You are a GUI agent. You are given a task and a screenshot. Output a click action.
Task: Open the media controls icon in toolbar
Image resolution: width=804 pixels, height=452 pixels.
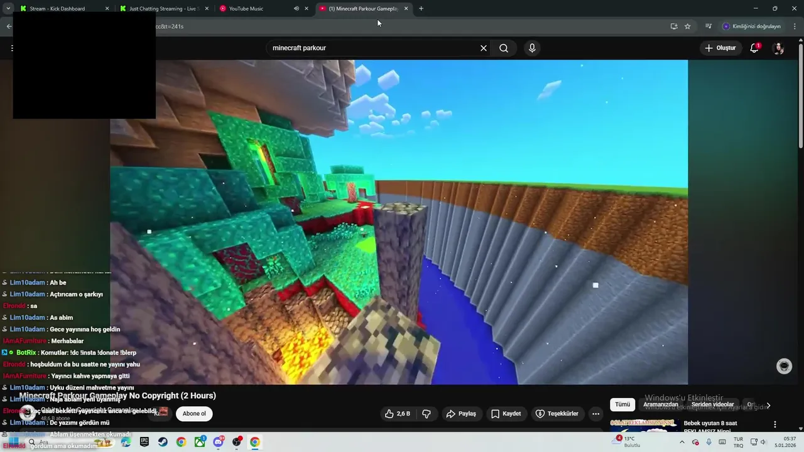tap(709, 26)
